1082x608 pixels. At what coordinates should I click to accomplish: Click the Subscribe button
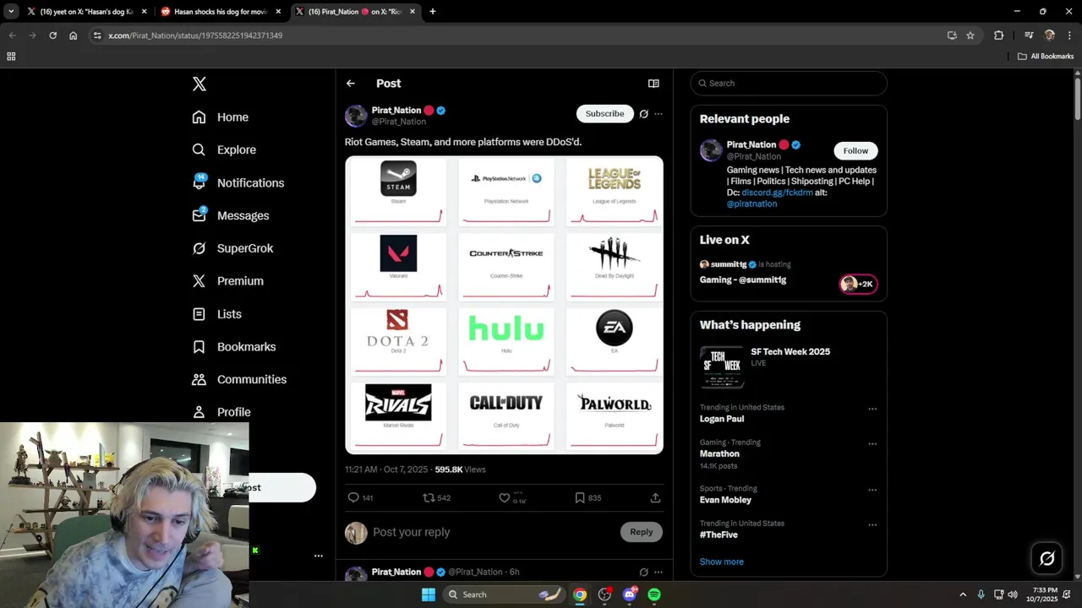(605, 113)
